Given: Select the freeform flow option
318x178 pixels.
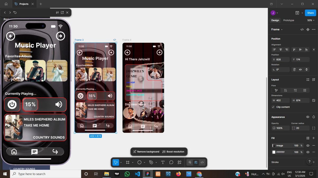Looking at the screenshot, I should (x=276, y=90).
